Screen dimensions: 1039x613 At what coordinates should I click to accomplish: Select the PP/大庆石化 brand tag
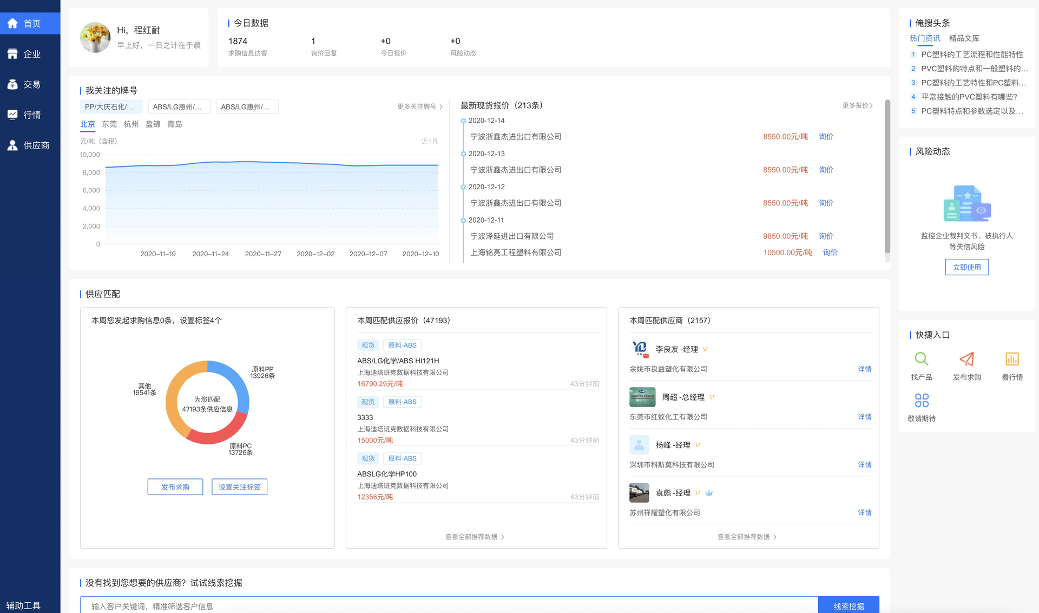tap(111, 107)
